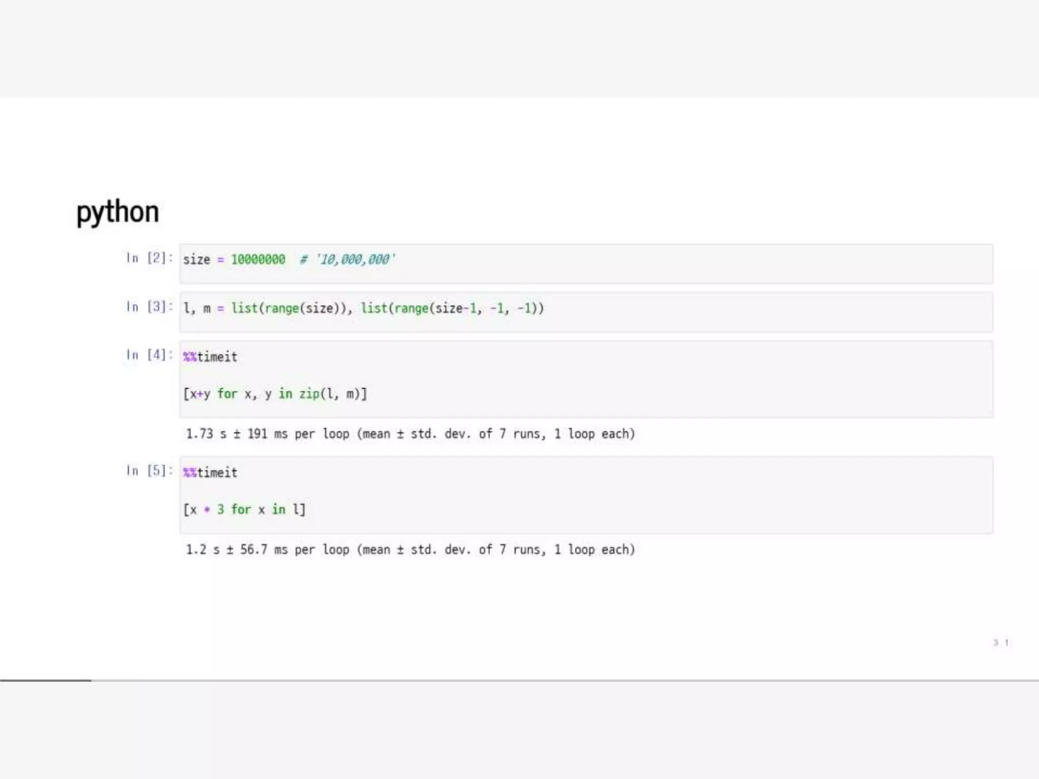
Task: Click the slide number indicator 3.1
Action: pos(1000,643)
